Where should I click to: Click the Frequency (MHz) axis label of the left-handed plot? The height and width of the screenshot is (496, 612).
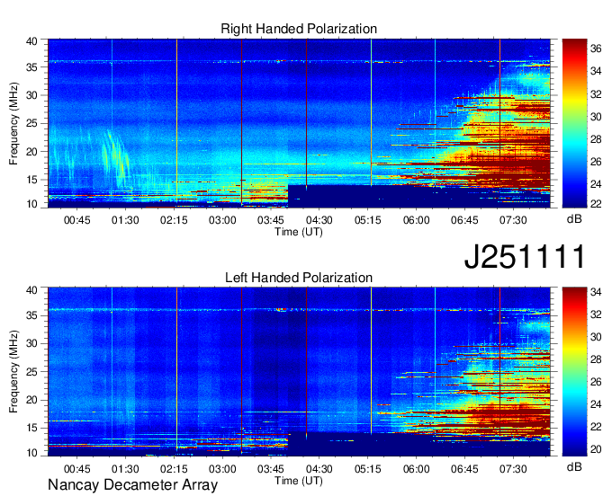pyautogui.click(x=15, y=373)
